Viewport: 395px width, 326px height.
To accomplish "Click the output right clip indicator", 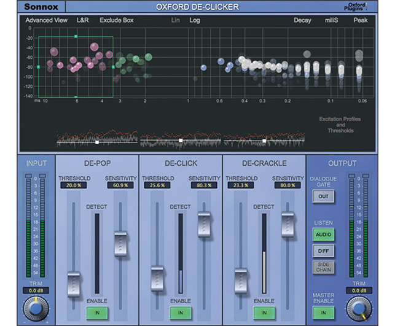I will point(366,176).
